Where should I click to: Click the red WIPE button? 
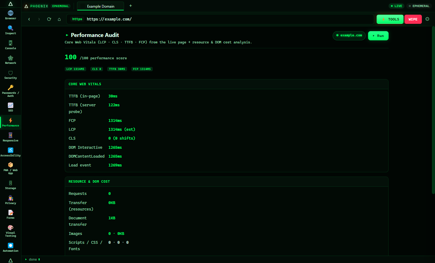pyautogui.click(x=413, y=19)
